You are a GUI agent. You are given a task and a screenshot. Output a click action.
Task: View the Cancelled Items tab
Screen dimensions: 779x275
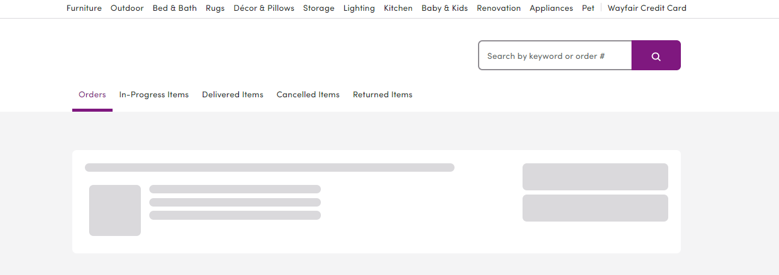coord(308,95)
